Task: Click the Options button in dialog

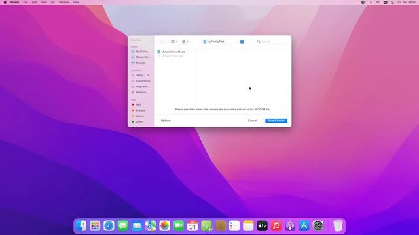Action: [166, 121]
